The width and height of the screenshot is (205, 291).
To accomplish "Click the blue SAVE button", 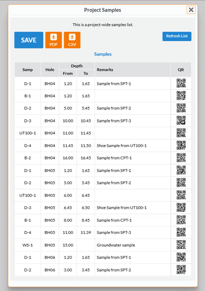I will tap(29, 40).
